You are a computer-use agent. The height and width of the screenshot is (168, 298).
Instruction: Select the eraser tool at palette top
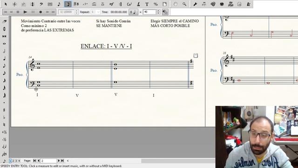pyautogui.click(x=4, y=21)
